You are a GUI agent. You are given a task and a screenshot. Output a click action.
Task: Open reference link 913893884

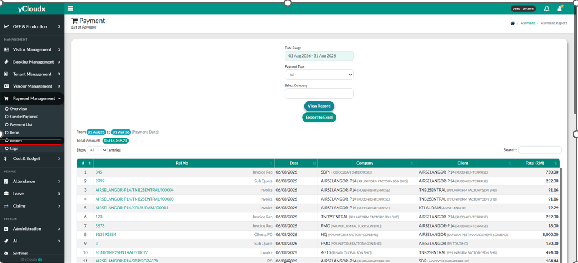106,235
